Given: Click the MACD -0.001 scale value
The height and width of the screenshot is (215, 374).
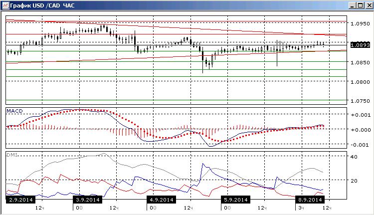Looking at the screenshot, I should [361, 145].
